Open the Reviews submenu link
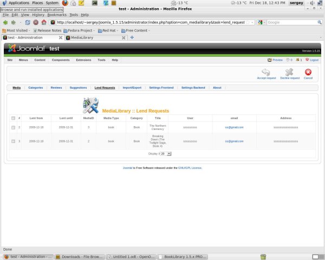The height and width of the screenshot is (260, 325). 56,88
